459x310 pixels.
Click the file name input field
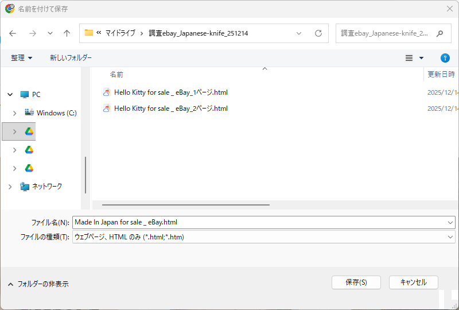point(258,222)
